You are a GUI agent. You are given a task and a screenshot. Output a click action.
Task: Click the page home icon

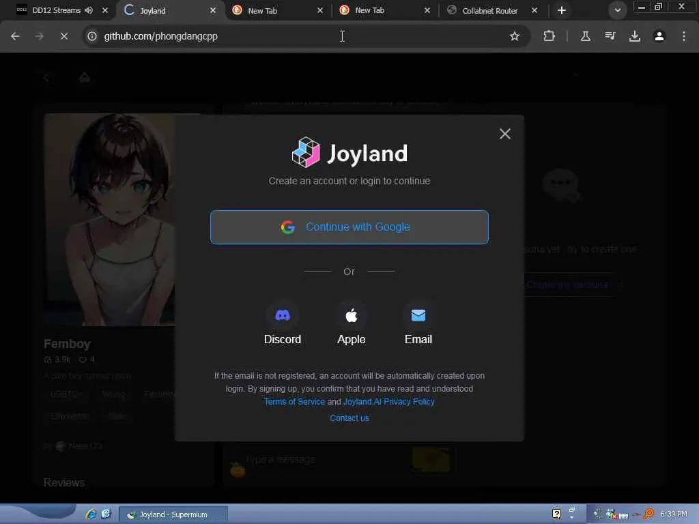point(84,78)
